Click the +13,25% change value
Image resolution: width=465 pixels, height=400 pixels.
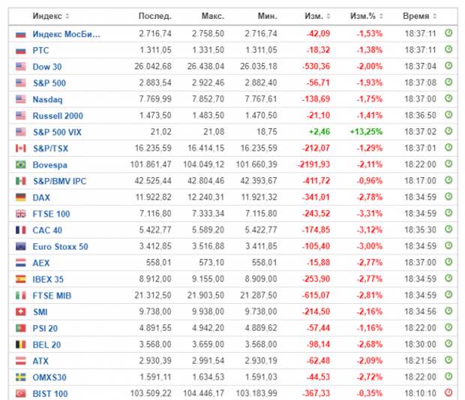(366, 131)
